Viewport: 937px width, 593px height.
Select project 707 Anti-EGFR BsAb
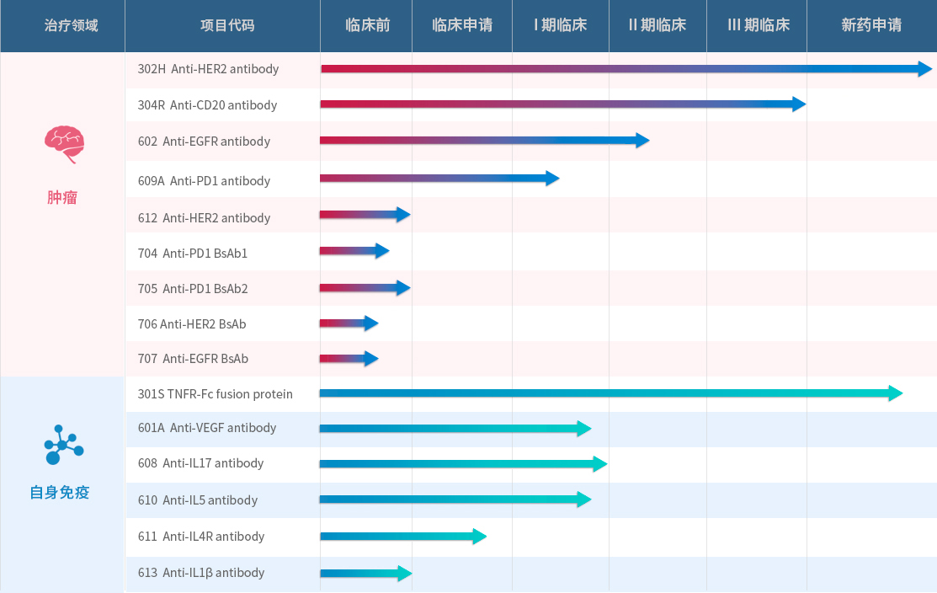click(x=193, y=359)
